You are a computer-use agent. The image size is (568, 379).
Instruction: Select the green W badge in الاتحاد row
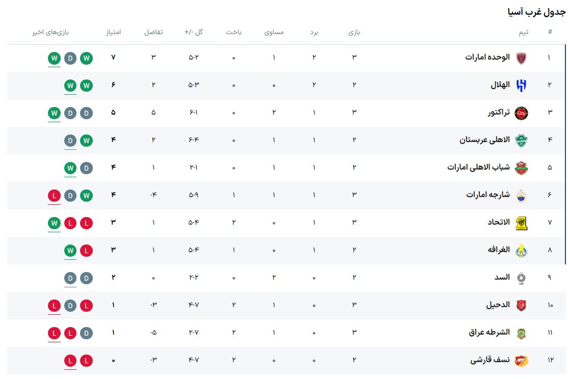pyautogui.click(x=54, y=223)
